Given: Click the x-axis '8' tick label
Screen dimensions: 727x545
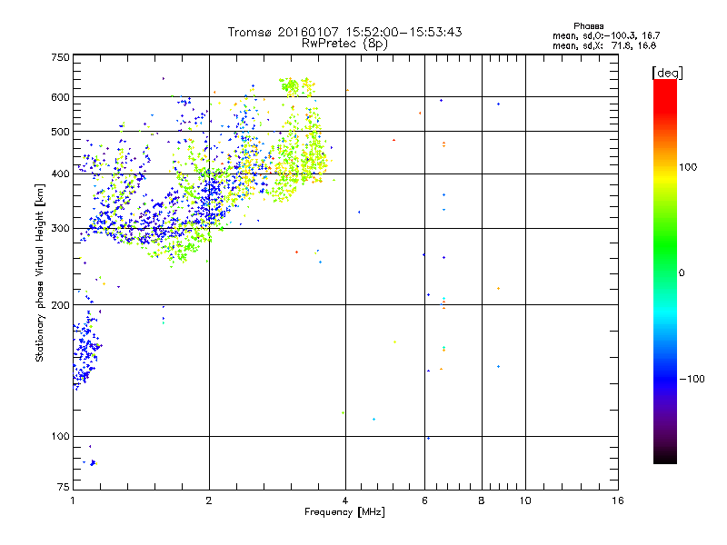Looking at the screenshot, I should click(x=482, y=500).
